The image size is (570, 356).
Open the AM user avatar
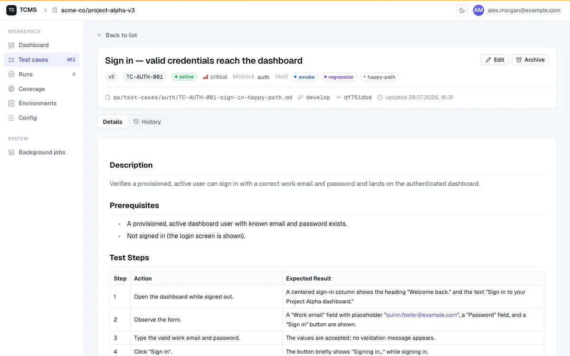click(x=478, y=10)
